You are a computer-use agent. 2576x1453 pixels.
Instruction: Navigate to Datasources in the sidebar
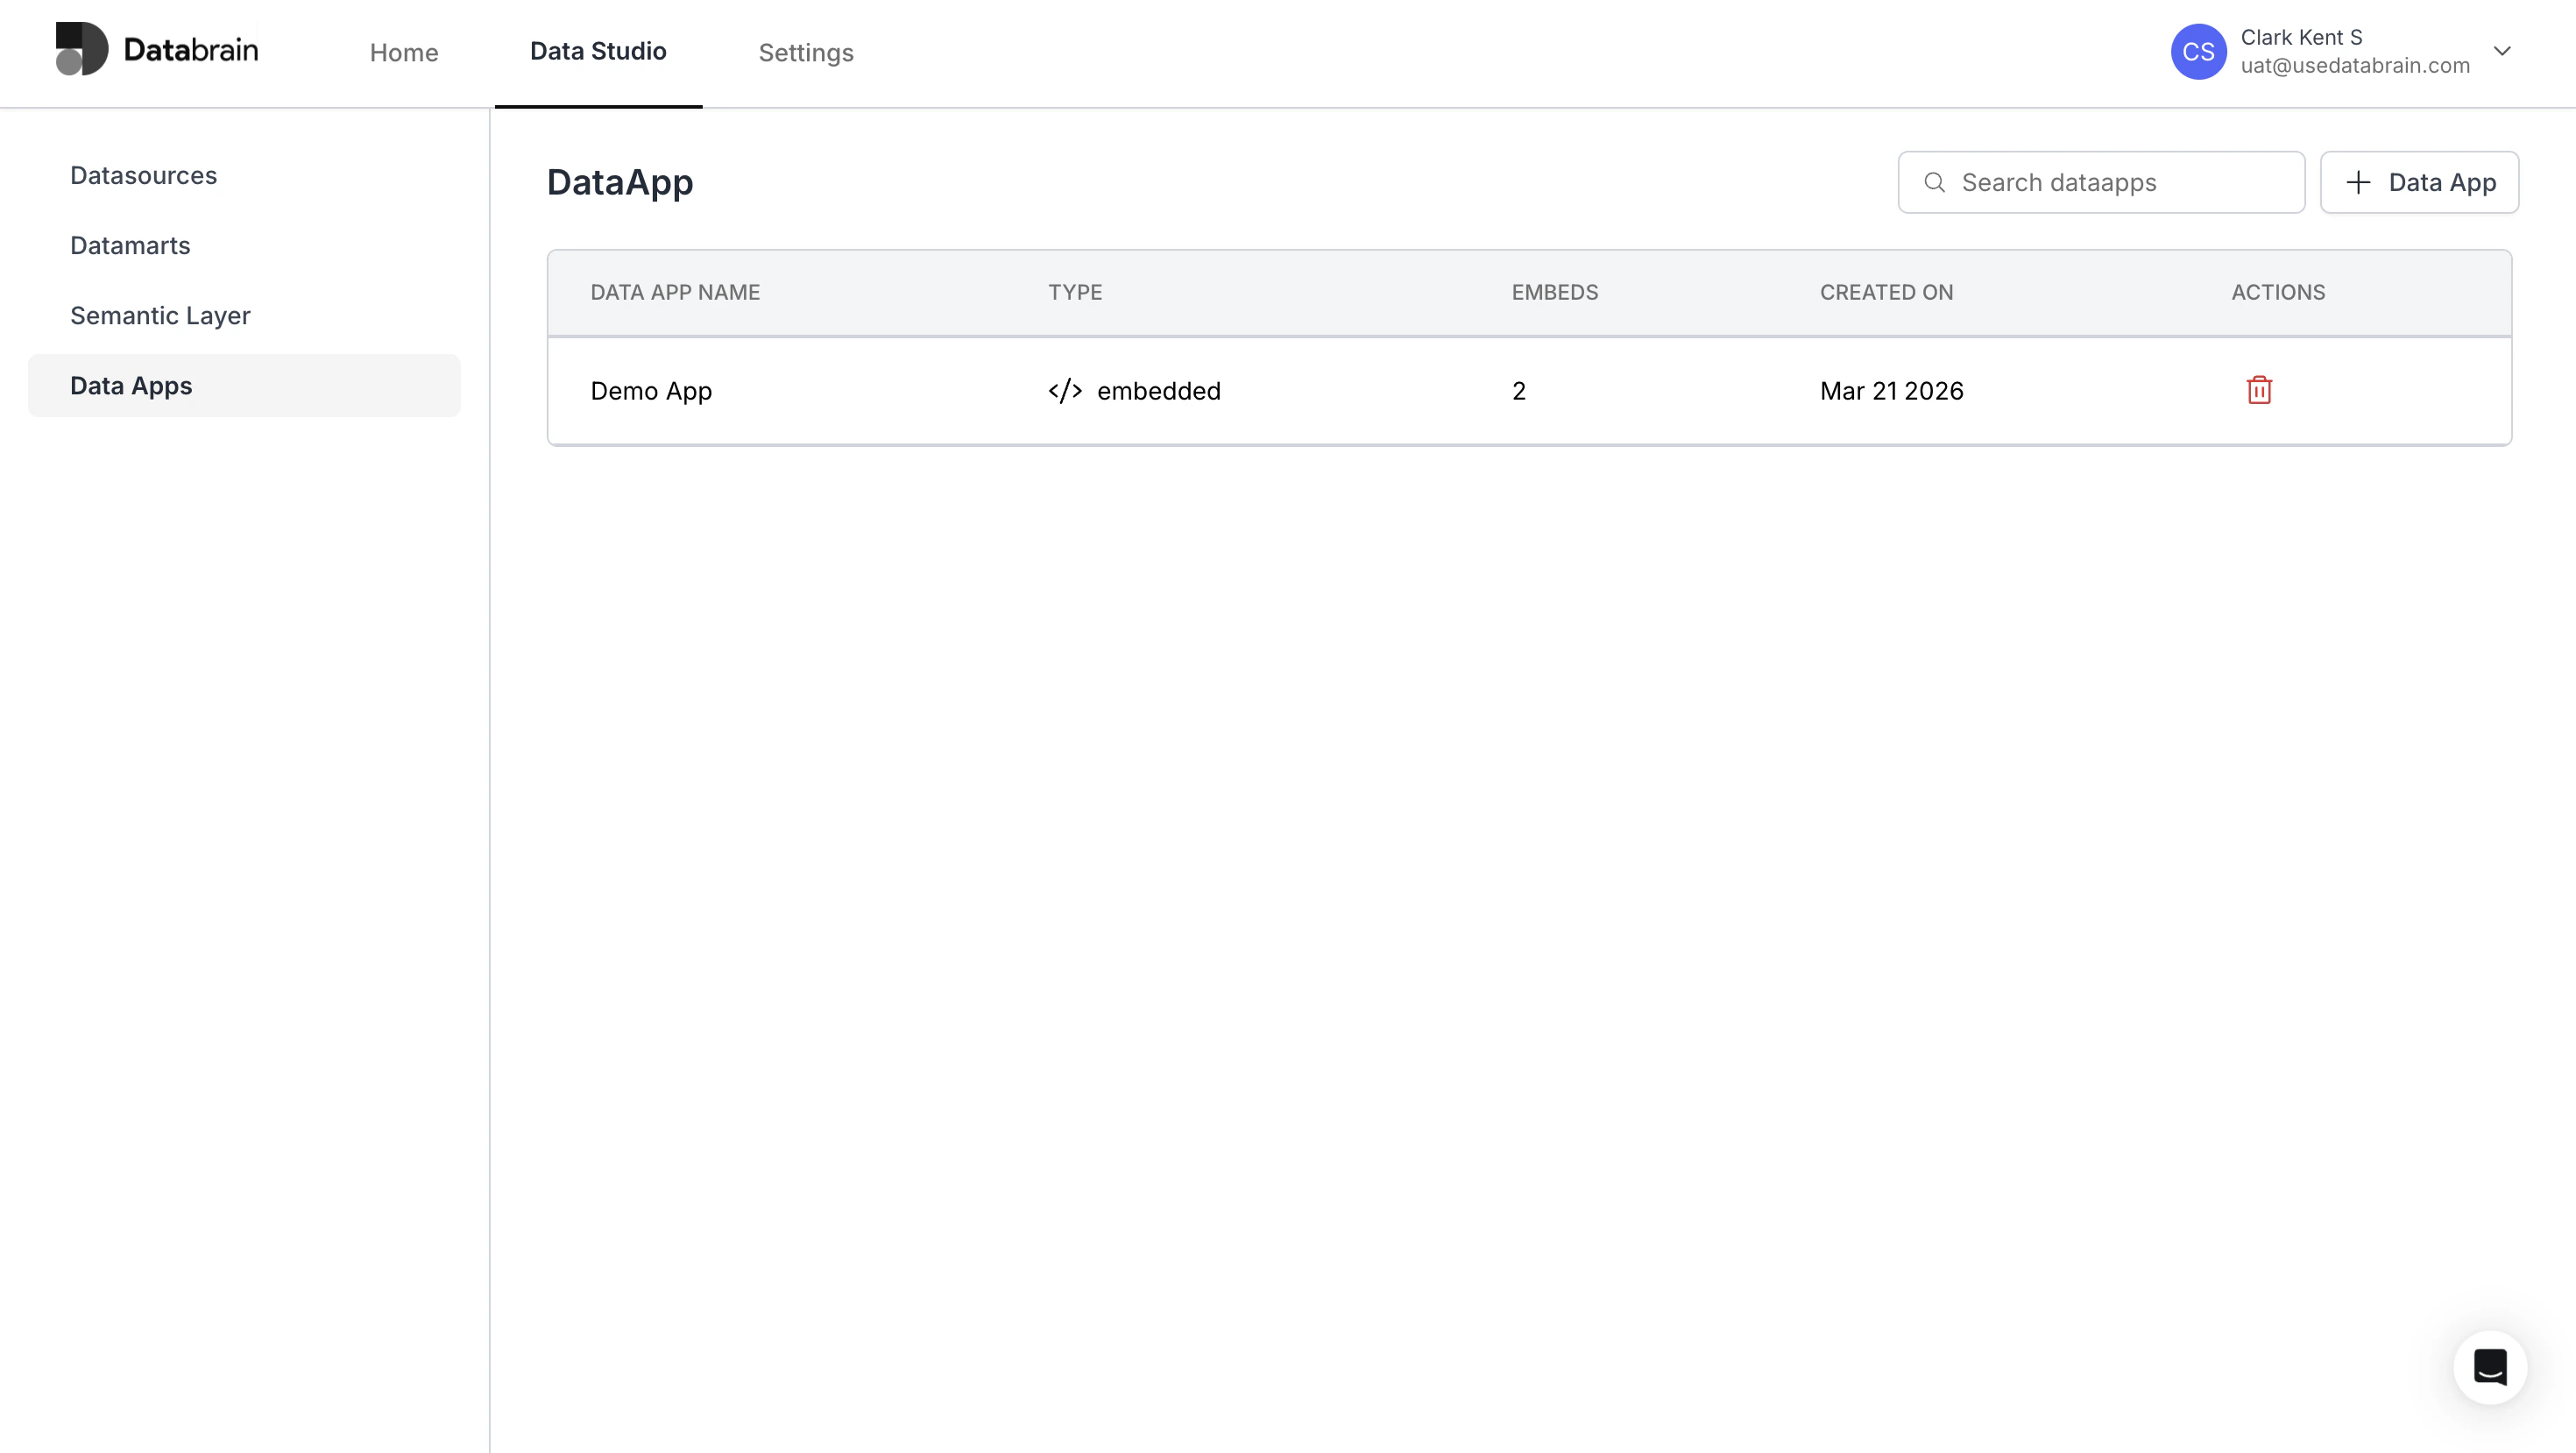(x=143, y=174)
